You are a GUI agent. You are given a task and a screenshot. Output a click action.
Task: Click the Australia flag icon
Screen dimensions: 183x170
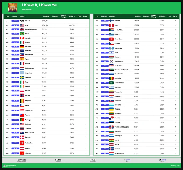[x=22, y=51]
